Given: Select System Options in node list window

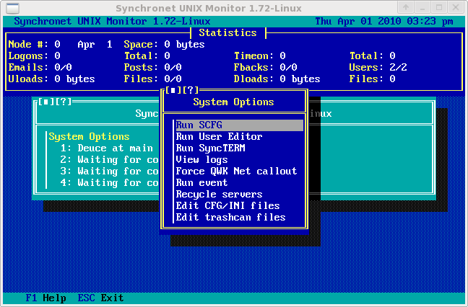Looking at the screenshot, I should click(89, 137).
